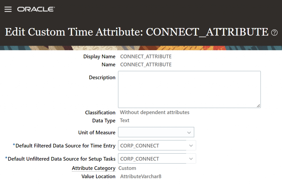Expand the Default Unfiltered Data Source for Setup Tasks list
Screen dimensions: 282x185
click(191, 159)
